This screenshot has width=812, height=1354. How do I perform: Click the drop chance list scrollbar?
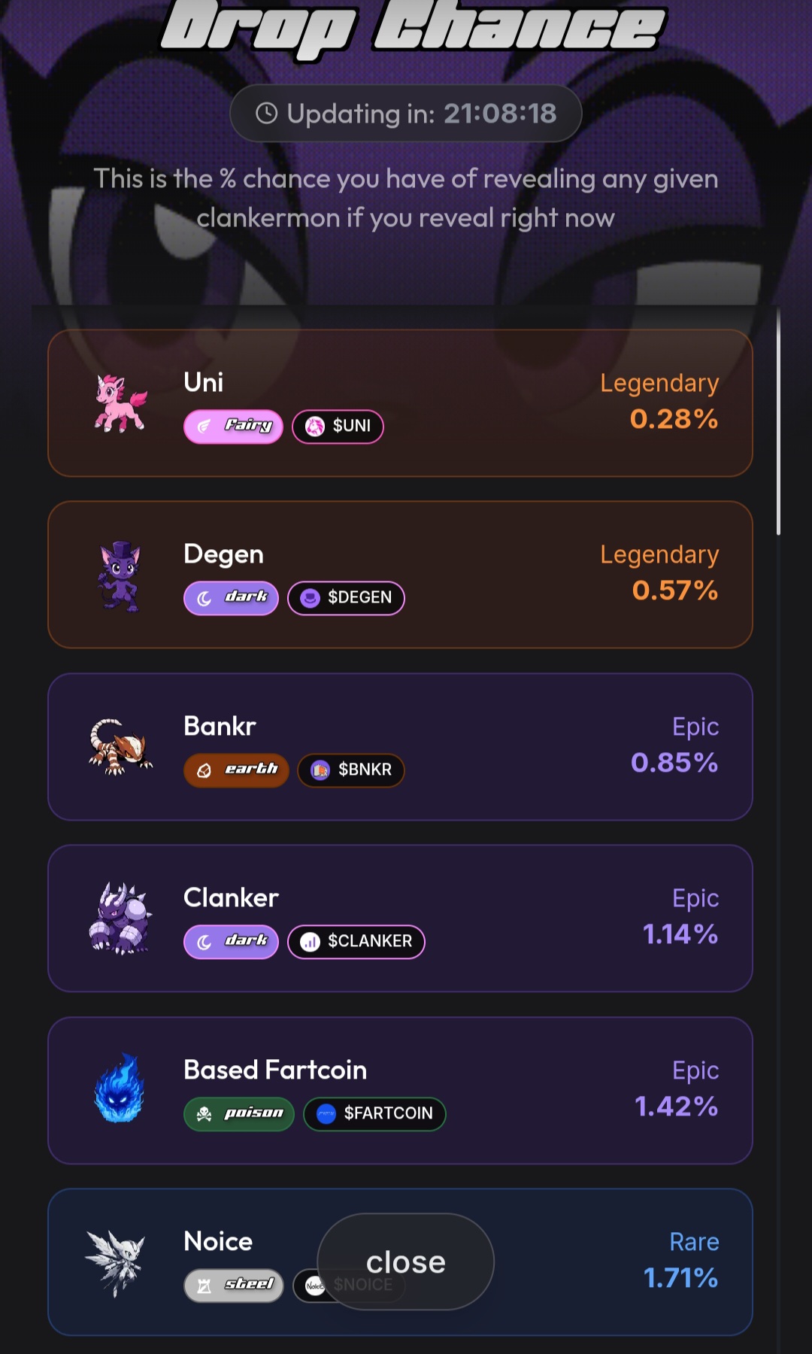(778, 421)
